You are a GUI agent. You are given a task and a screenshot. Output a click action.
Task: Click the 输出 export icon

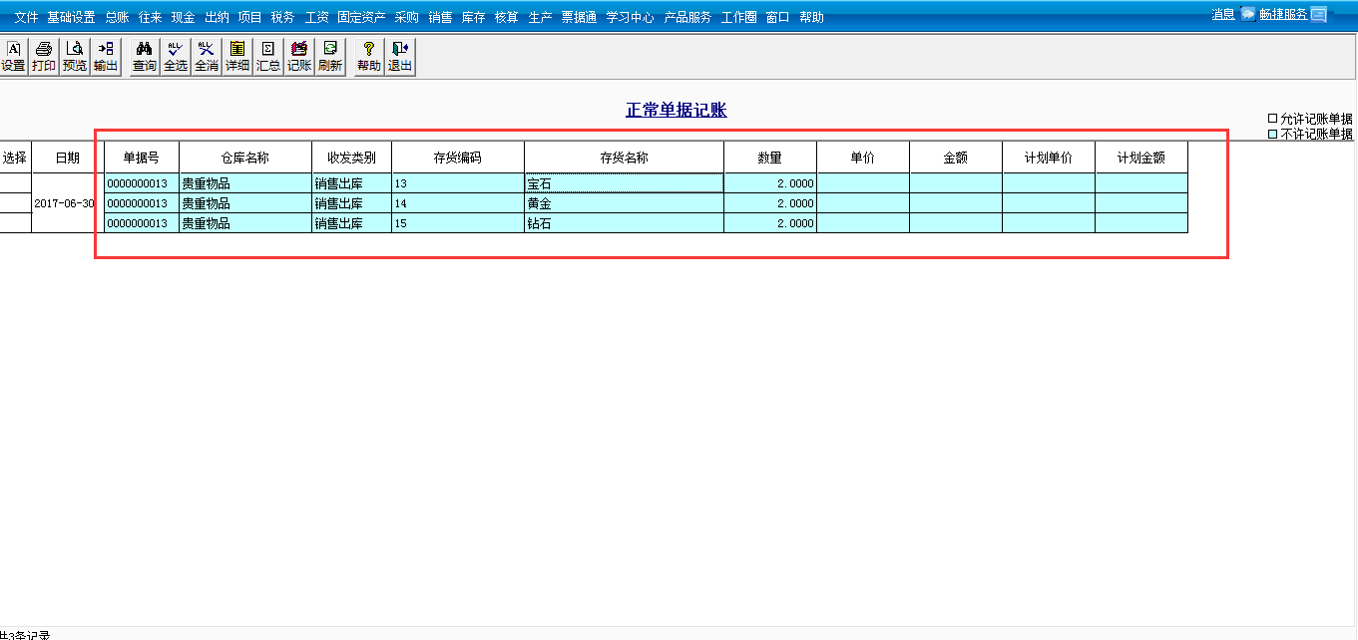pos(106,57)
